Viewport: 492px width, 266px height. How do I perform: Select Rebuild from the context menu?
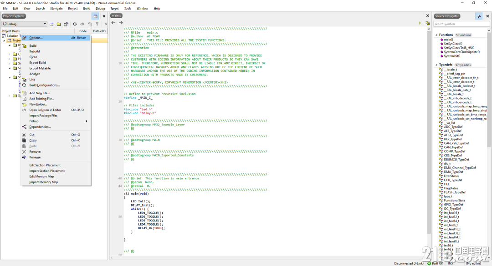pyautogui.click(x=35, y=51)
